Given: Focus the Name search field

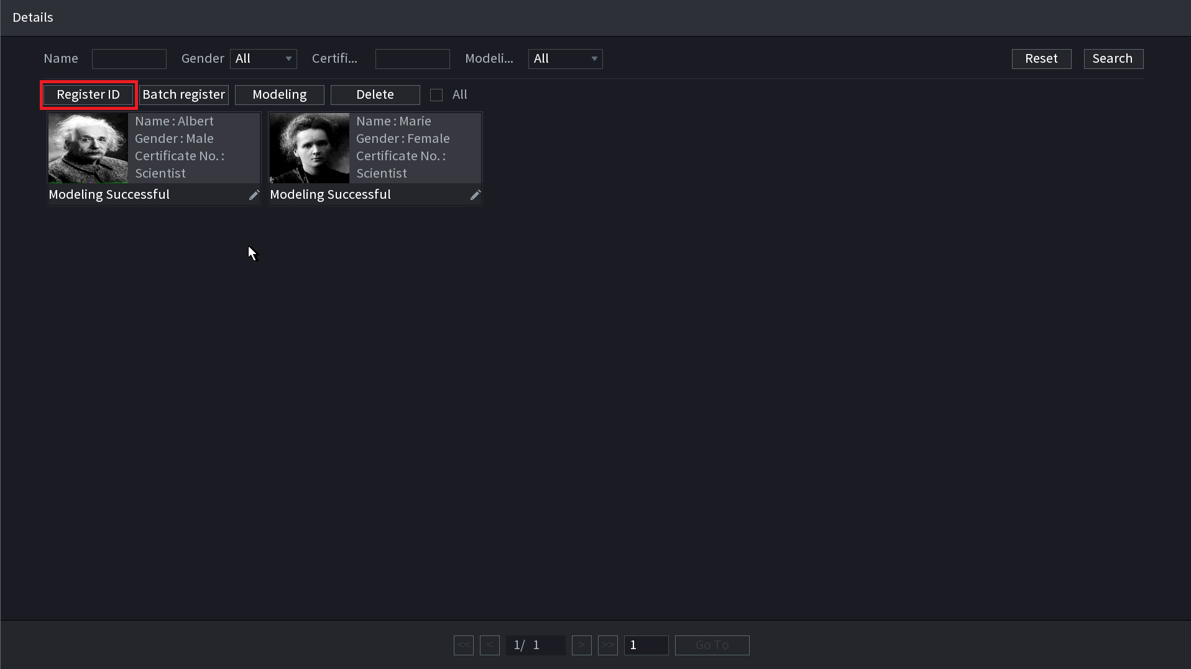Looking at the screenshot, I should pyautogui.click(x=129, y=59).
